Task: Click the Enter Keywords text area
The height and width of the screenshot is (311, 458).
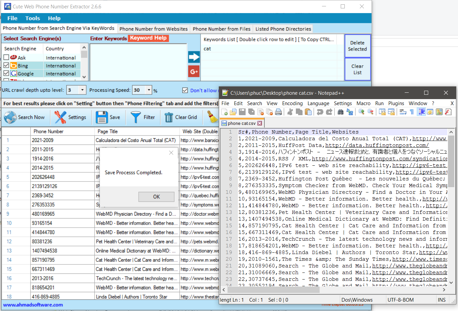Action: [138, 62]
